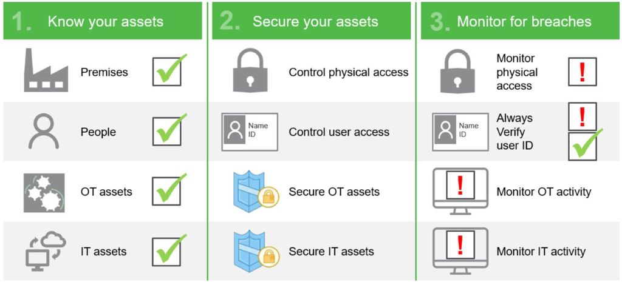Click the shield icon for Secure IT assets
Image resolution: width=622 pixels, height=282 pixels.
[x=256, y=252]
